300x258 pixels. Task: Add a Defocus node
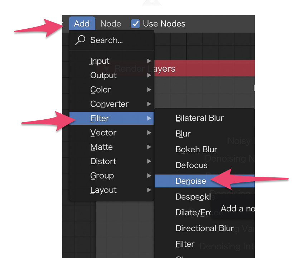pyautogui.click(x=204, y=165)
